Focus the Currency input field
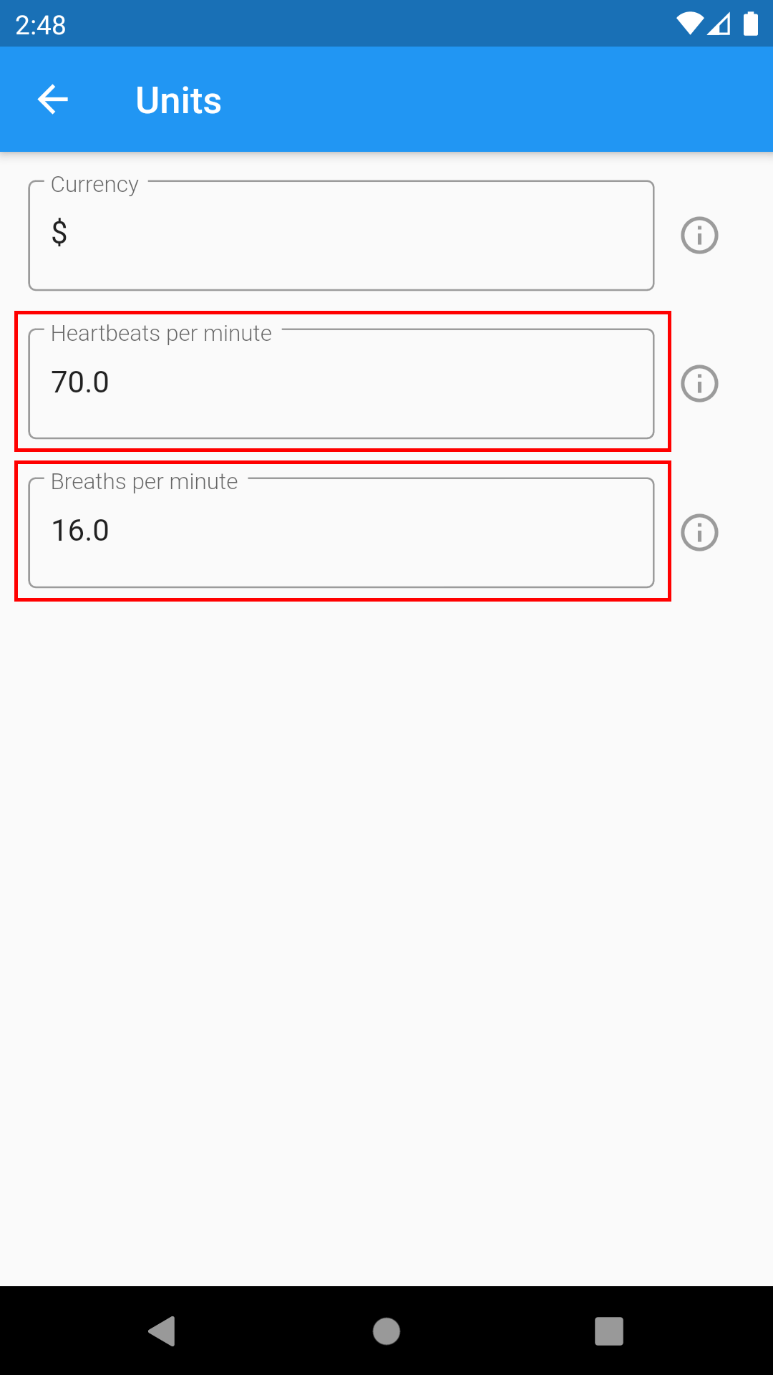Screen dimensions: 773x1375 pyautogui.click(x=341, y=236)
